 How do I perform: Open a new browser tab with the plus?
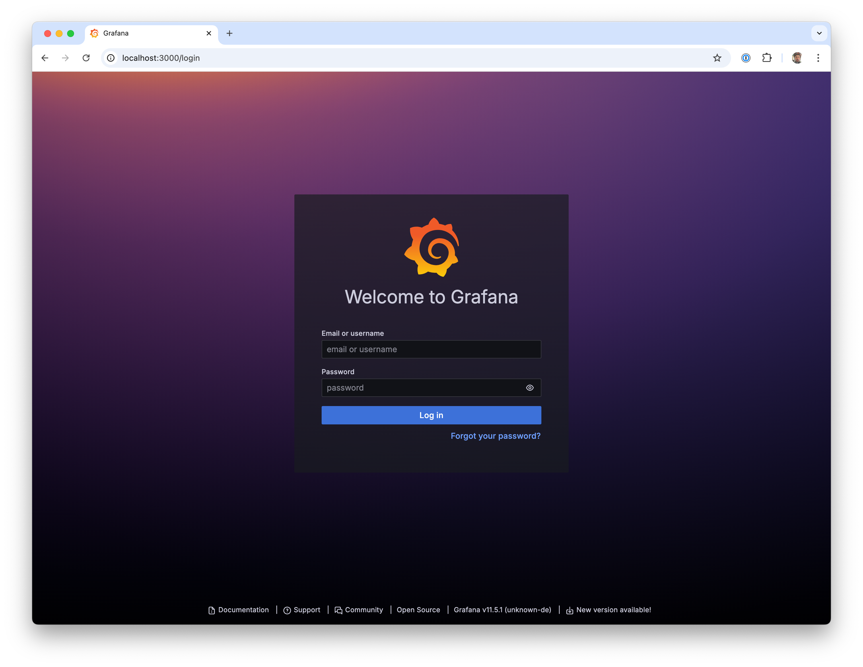[x=230, y=33]
